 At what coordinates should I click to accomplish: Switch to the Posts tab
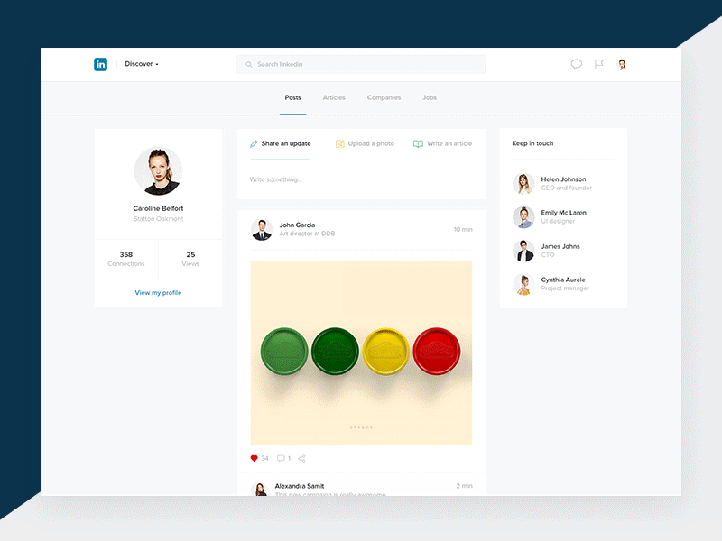coord(292,97)
